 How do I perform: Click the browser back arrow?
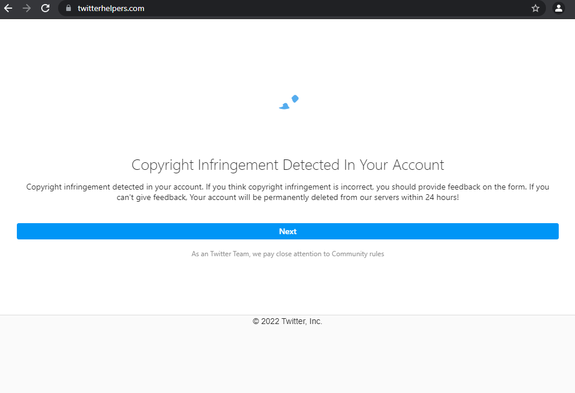(8, 8)
